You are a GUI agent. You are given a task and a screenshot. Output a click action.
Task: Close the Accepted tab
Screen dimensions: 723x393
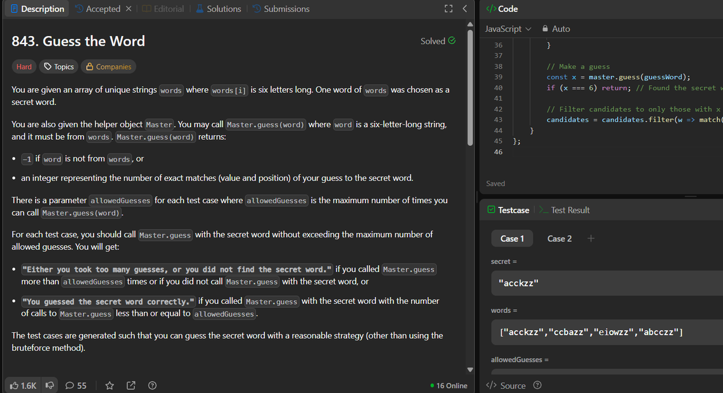tap(129, 8)
